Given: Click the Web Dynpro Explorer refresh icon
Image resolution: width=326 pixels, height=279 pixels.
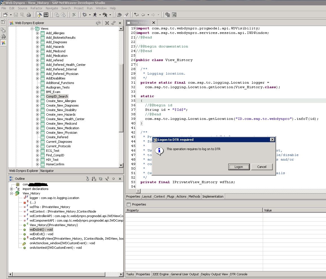Looking at the screenshot, I should [98, 23].
